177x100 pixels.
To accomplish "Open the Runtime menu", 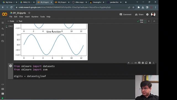I will click(x=35, y=17).
